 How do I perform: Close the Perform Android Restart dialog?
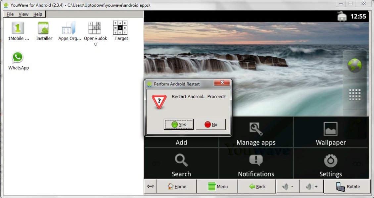[222, 82]
